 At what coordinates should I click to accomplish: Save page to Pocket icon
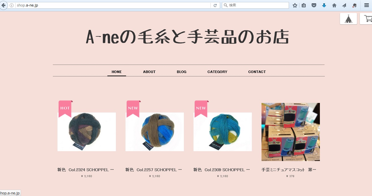coord(314,5)
